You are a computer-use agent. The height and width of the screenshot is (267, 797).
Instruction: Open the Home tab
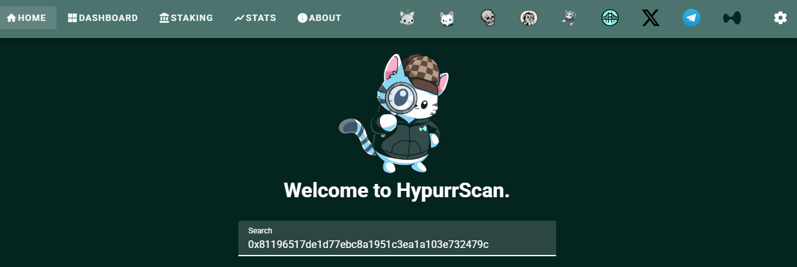click(x=27, y=18)
